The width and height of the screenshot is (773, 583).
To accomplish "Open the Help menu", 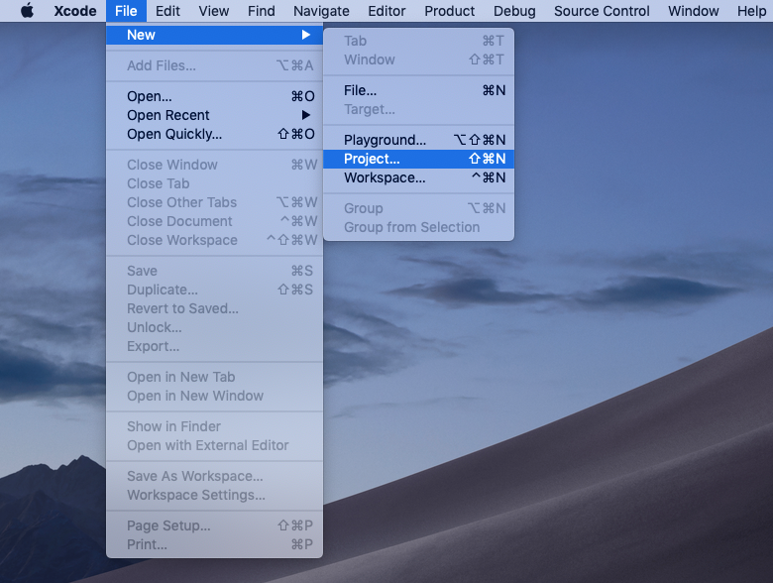I will [751, 10].
